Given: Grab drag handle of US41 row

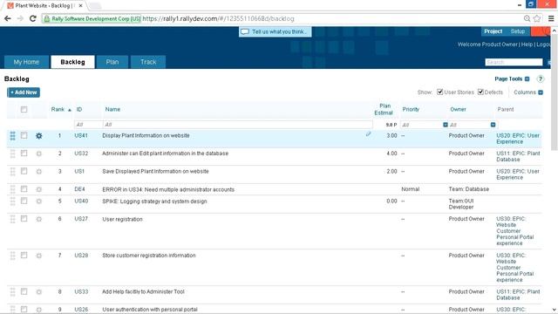Looking at the screenshot, I should pyautogui.click(x=12, y=136).
